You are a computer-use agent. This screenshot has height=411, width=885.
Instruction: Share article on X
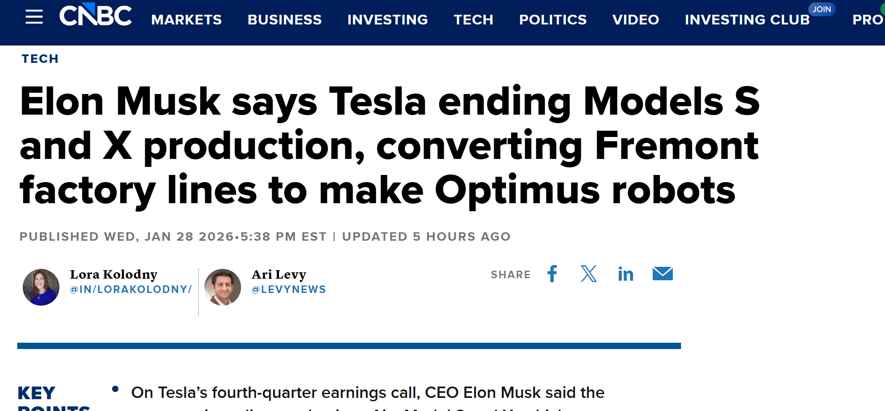[588, 274]
